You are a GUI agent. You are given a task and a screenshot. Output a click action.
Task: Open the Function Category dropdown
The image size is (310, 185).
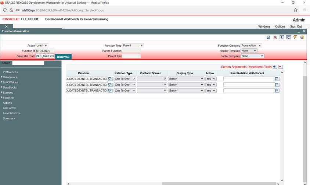point(251,45)
